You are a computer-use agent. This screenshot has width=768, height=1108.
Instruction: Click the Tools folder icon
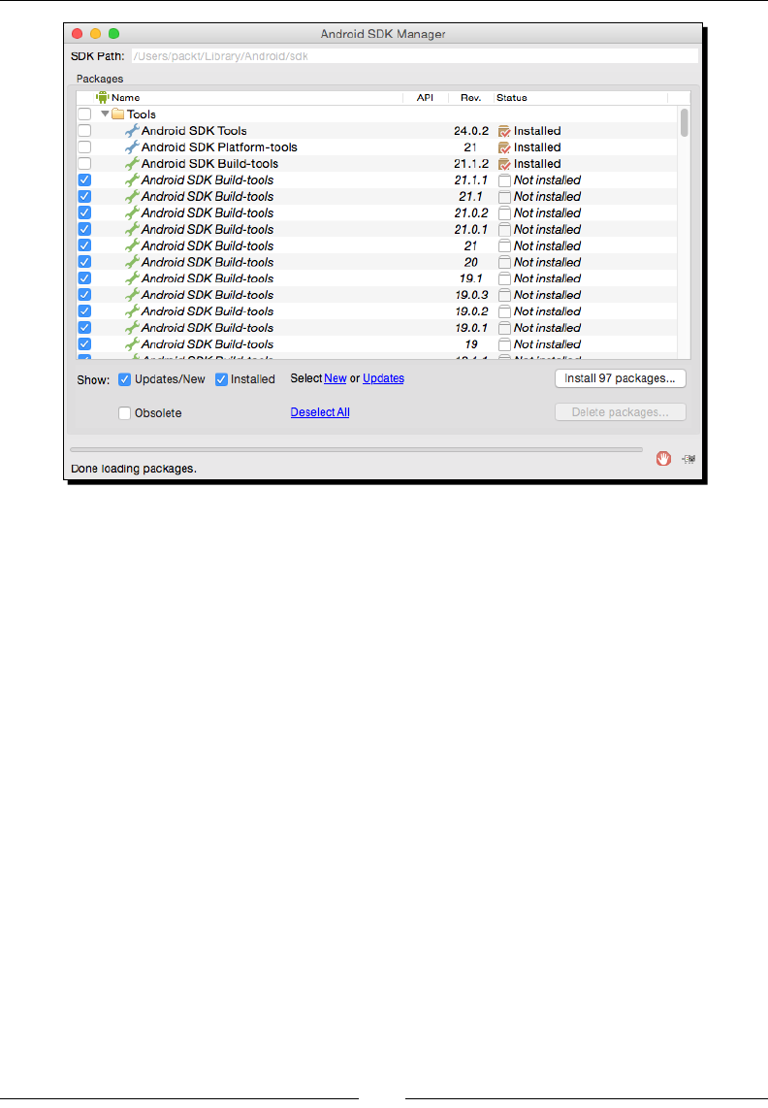[x=118, y=114]
